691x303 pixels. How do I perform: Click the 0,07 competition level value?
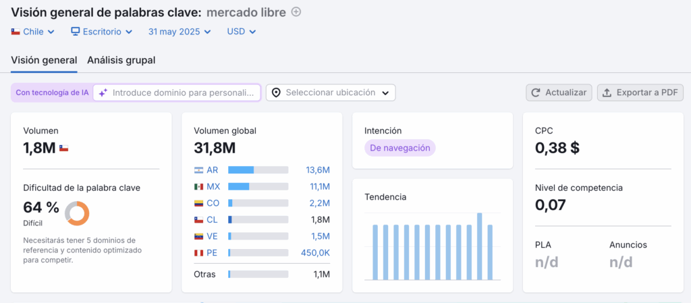pyautogui.click(x=550, y=205)
